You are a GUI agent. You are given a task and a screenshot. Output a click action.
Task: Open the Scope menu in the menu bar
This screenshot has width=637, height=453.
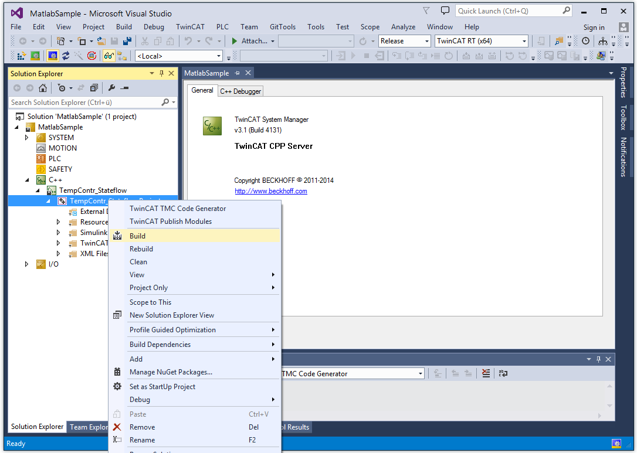[370, 27]
